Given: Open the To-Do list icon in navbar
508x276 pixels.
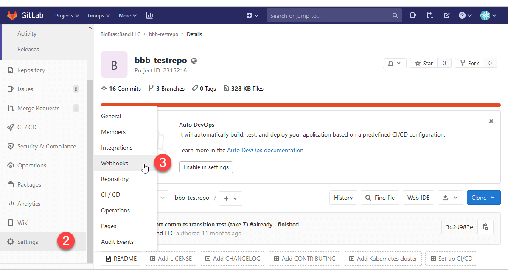Looking at the screenshot, I should (447, 15).
